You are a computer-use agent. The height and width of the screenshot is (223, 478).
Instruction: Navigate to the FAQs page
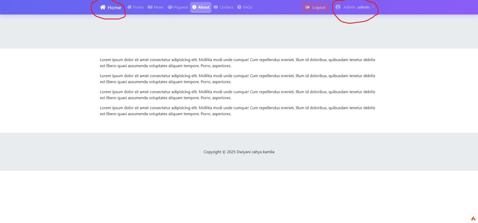(x=247, y=7)
